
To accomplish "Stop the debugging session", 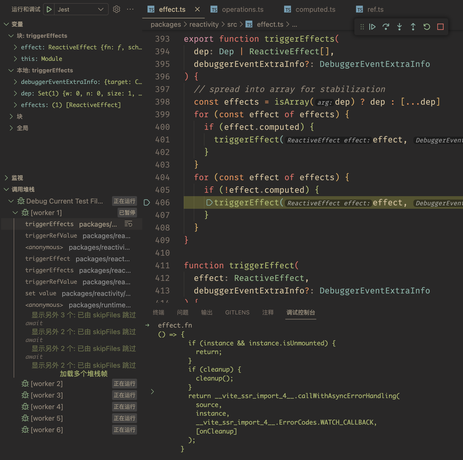I will (440, 27).
